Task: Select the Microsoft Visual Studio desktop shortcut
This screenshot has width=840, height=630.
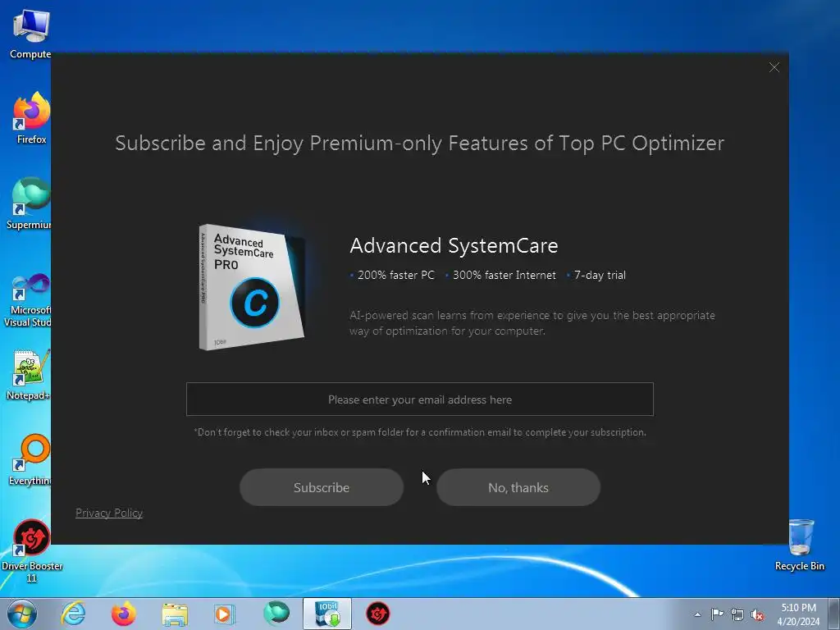Action: tap(28, 300)
